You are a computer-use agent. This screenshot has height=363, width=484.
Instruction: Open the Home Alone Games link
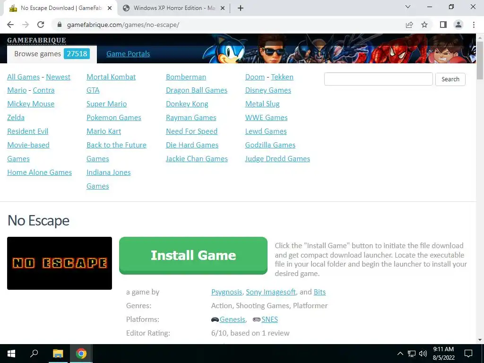(40, 172)
